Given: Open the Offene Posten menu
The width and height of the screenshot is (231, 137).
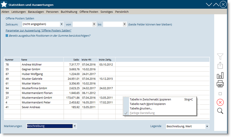Looking at the screenshot, I should [89, 12].
